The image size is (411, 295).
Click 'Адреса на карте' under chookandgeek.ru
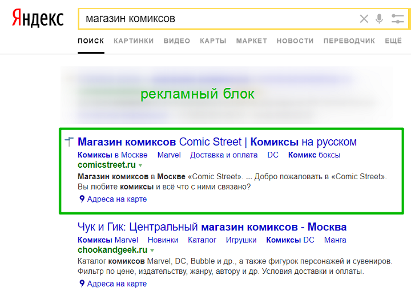(x=117, y=284)
